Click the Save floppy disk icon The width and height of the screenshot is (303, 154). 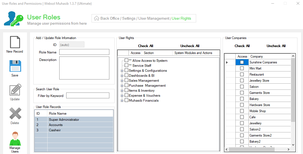click(15, 66)
